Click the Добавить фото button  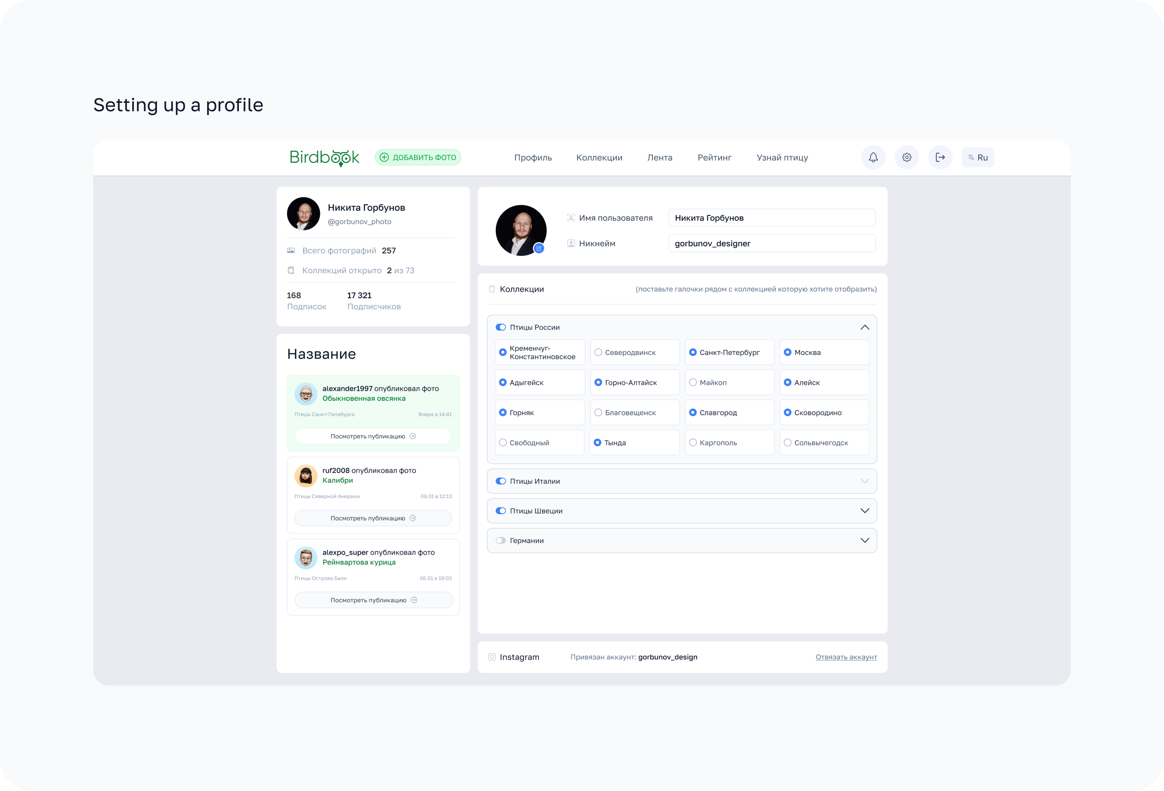(x=418, y=157)
